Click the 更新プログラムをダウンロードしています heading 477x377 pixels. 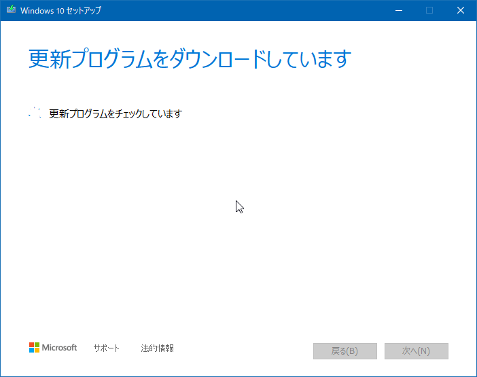click(x=189, y=59)
